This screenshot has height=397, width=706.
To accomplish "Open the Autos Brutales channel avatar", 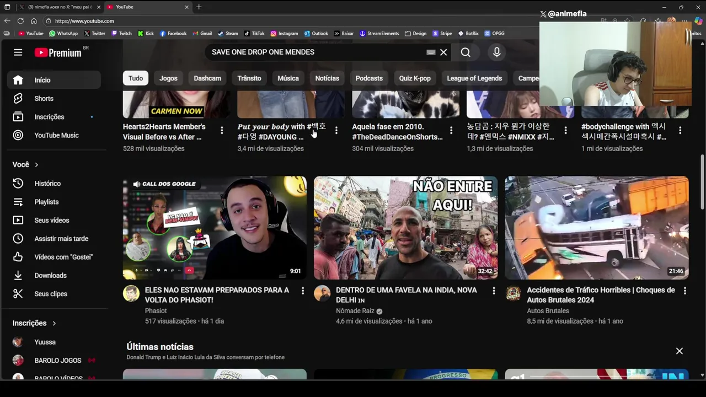I will 514,293.
